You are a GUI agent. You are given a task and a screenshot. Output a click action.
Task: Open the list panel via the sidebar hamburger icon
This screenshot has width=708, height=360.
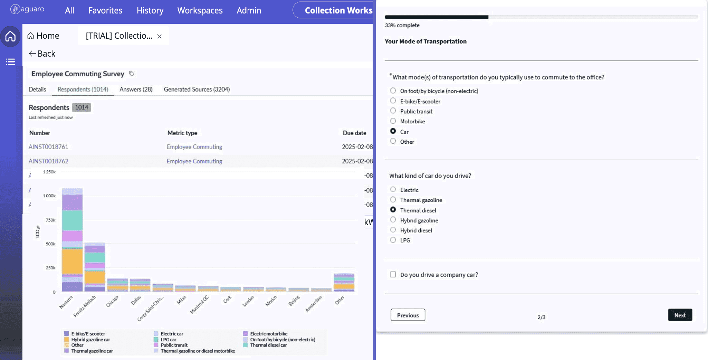[11, 61]
